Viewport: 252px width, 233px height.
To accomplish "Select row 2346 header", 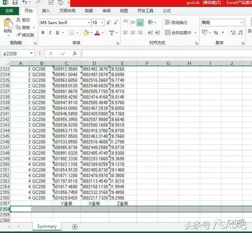I will click(5, 142).
